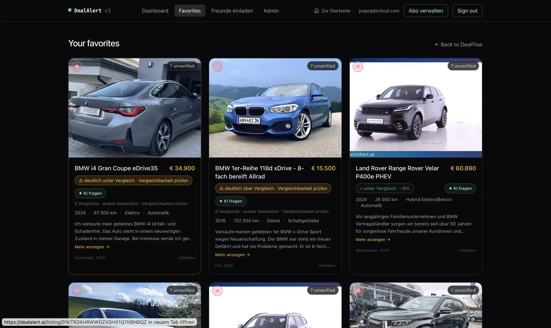Open the Admin section
The height and width of the screenshot is (328, 551).
pos(271,11)
